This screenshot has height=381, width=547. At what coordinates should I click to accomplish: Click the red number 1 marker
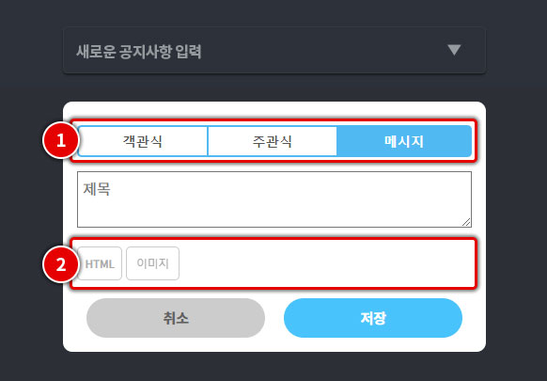[x=61, y=141]
